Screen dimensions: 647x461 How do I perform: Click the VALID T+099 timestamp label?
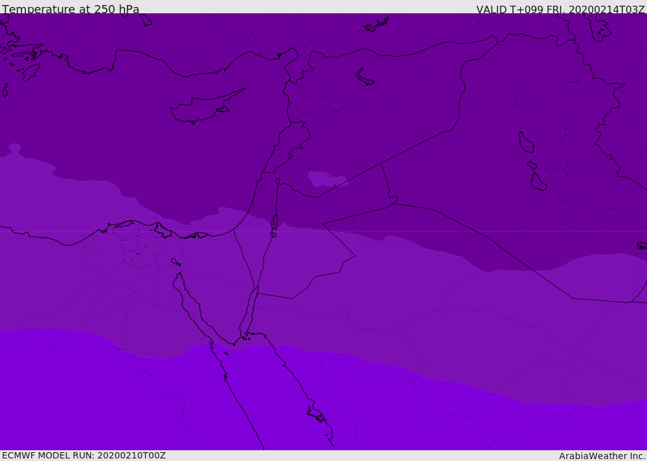click(x=560, y=9)
